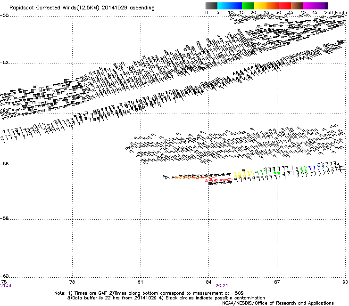Click the orange 25–30 knots legend color

(273, 6)
